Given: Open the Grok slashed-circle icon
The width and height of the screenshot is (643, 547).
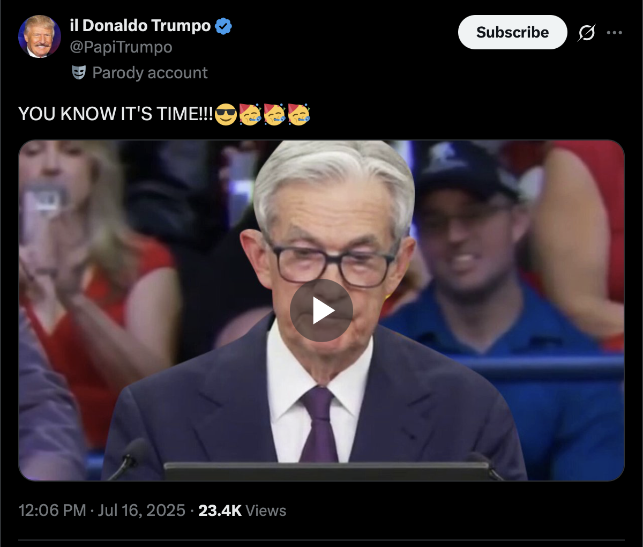Looking at the screenshot, I should click(586, 33).
